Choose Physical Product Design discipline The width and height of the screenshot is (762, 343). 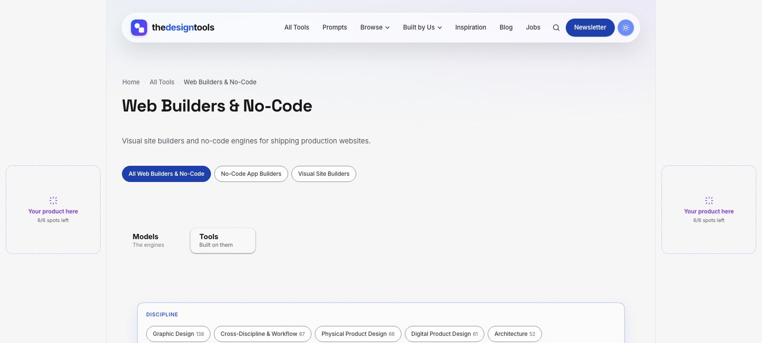358,334
